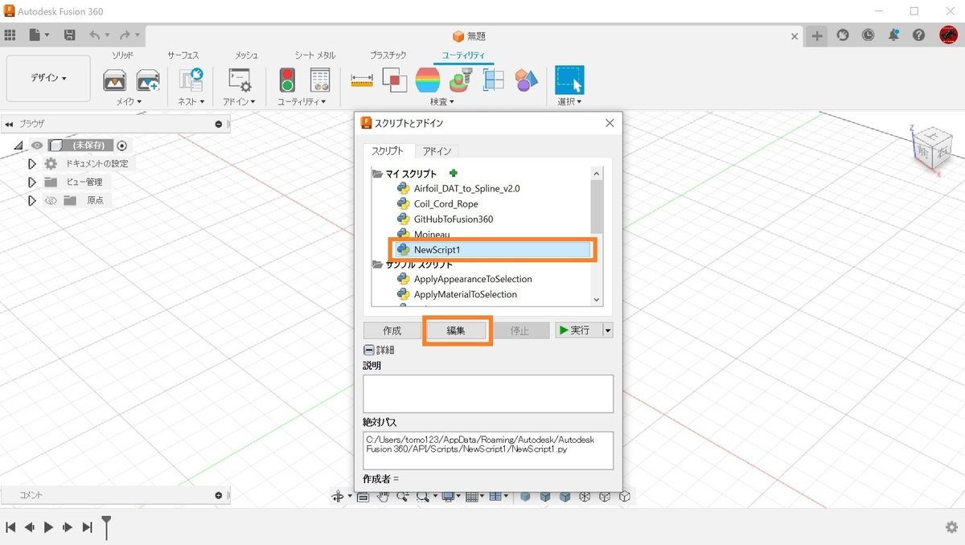Open the Scripts and Add-Ins icon
Image resolution: width=965 pixels, height=545 pixels.
[240, 80]
